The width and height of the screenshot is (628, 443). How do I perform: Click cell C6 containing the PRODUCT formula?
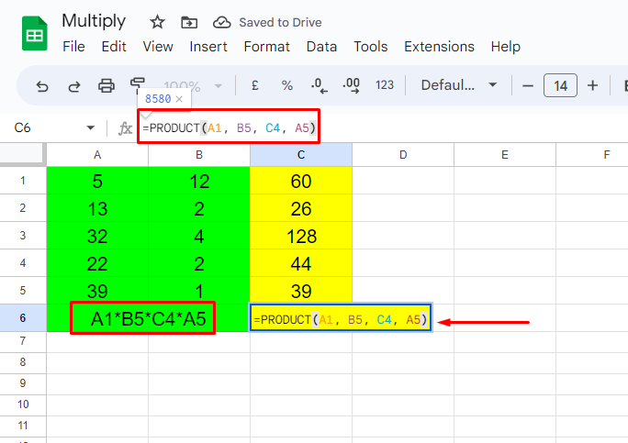340,318
